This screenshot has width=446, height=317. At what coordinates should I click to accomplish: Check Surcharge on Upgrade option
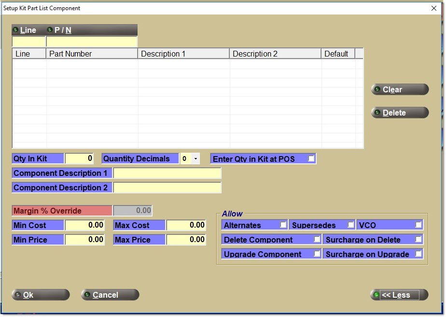click(418, 254)
